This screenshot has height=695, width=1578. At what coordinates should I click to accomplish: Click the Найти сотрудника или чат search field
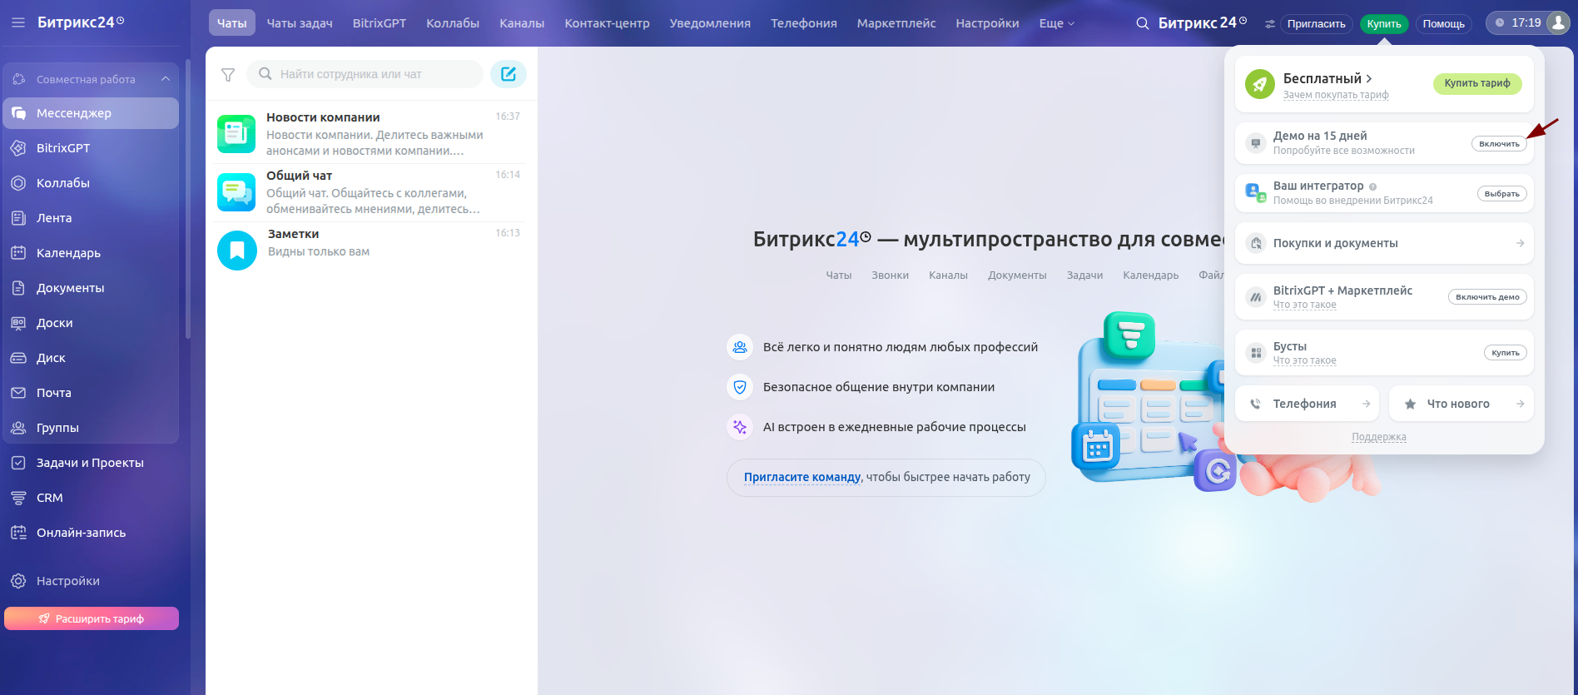(365, 74)
